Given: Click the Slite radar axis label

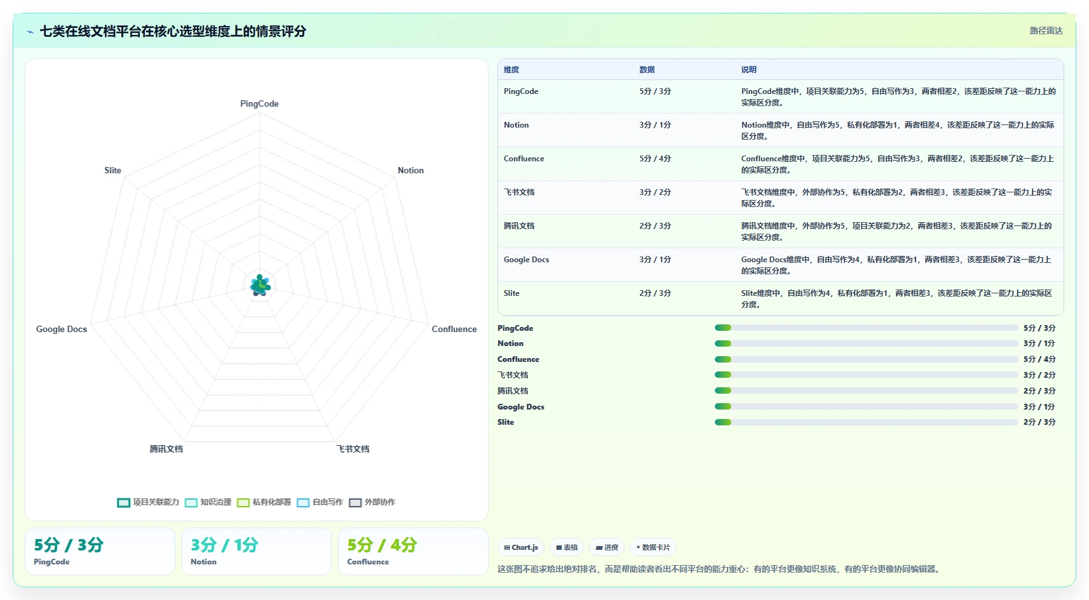Looking at the screenshot, I should [x=112, y=170].
